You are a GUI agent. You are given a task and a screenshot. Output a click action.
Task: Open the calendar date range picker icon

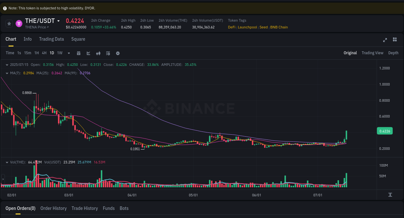click(79, 53)
